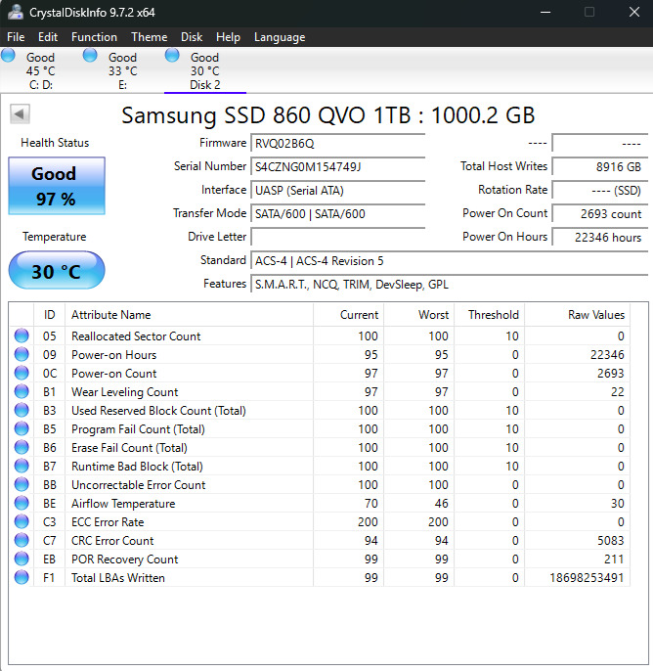This screenshot has height=671, width=653.
Task: Click the Firmware value field
Action: pyautogui.click(x=337, y=143)
